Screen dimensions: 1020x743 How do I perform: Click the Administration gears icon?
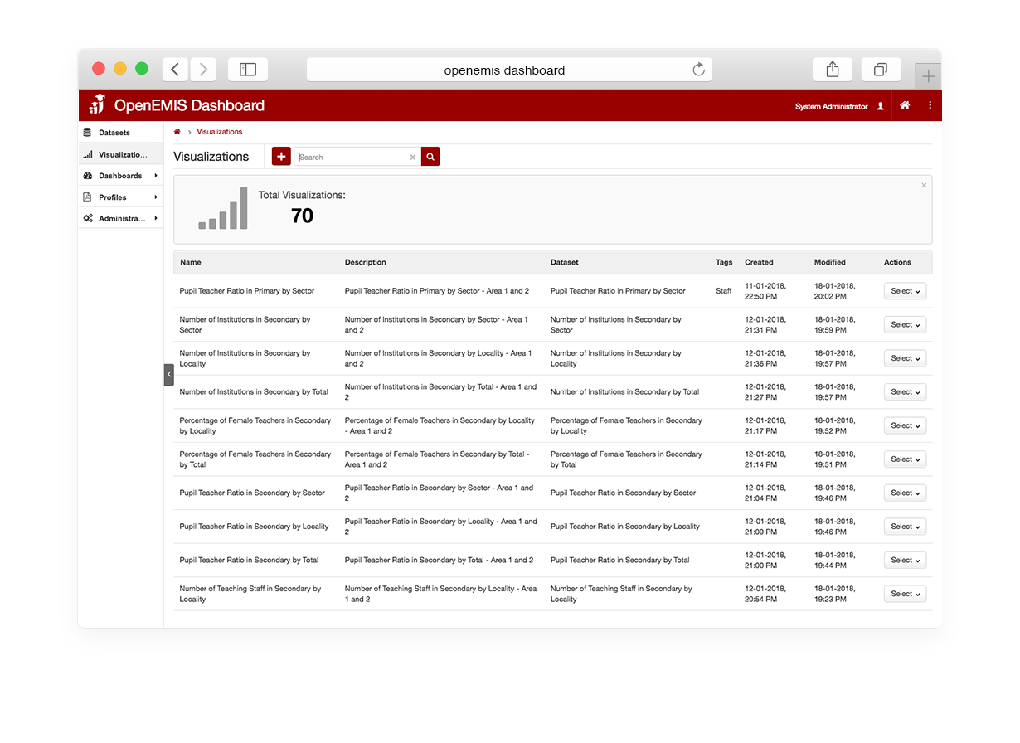88,219
